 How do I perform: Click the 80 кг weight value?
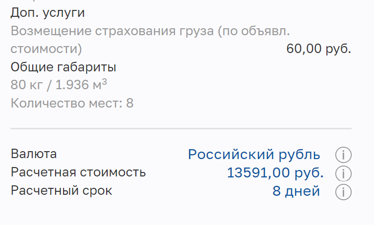(x=27, y=85)
